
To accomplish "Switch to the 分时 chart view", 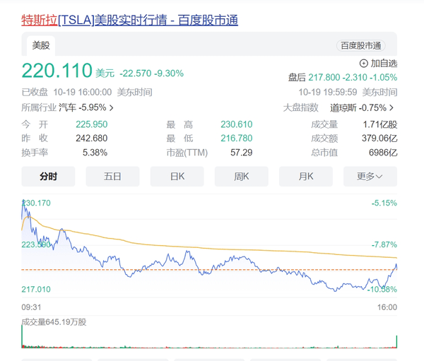I will (x=48, y=177).
